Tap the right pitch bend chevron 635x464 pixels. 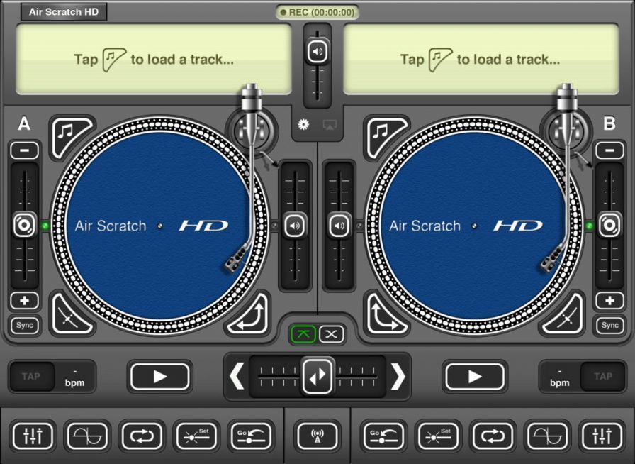pos(397,377)
